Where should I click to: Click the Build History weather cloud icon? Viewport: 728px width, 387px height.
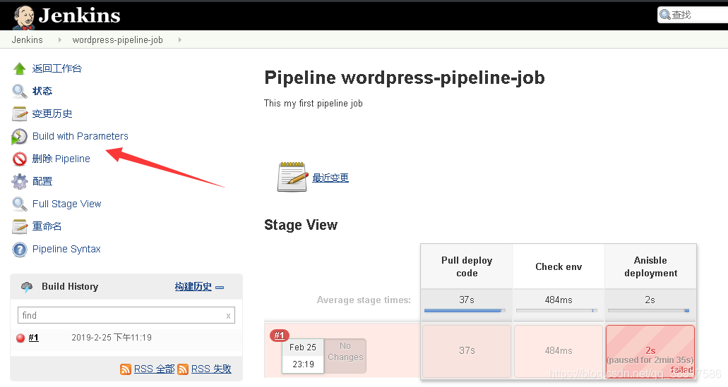(26, 287)
